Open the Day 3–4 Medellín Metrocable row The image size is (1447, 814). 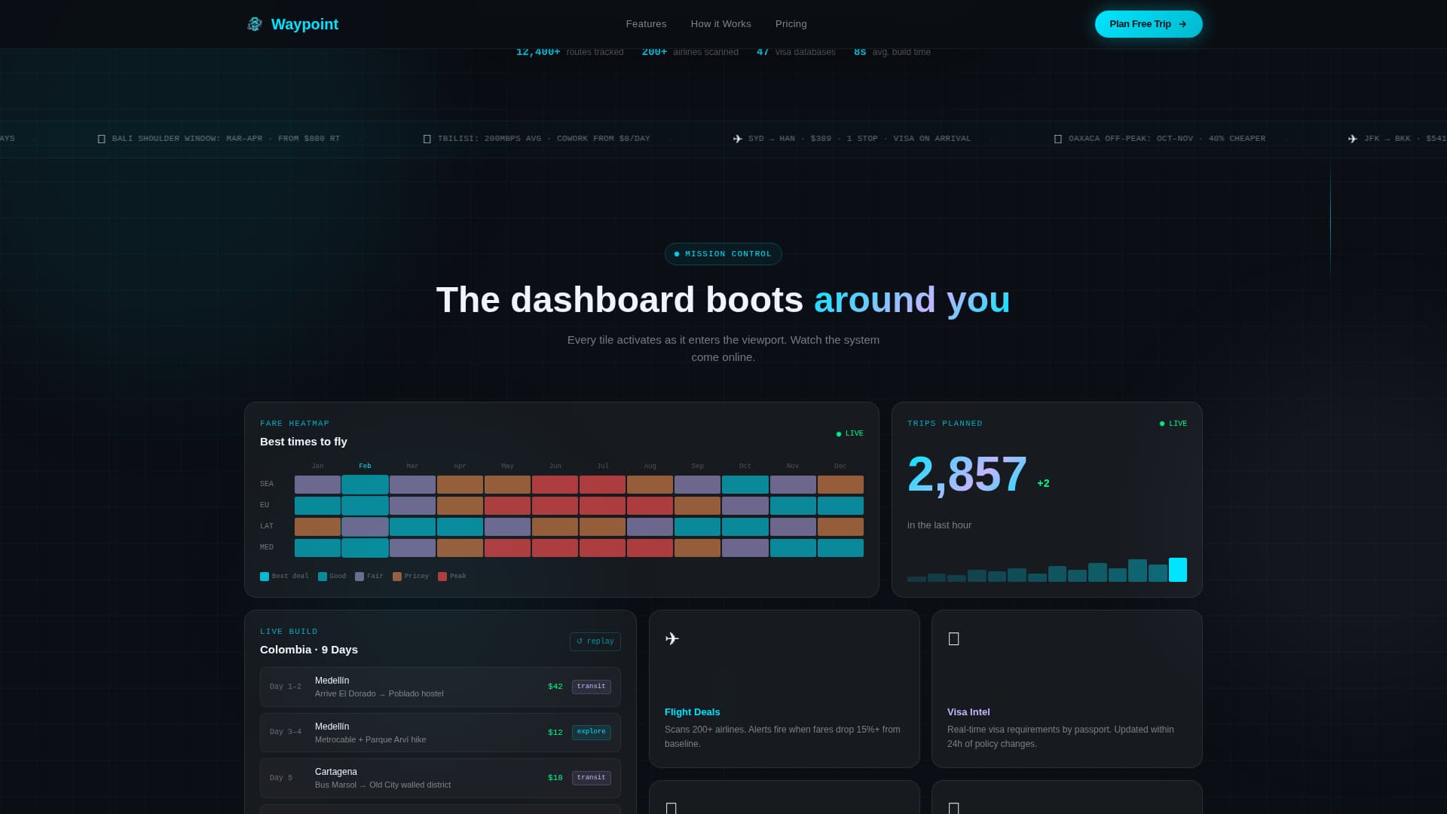click(x=440, y=733)
